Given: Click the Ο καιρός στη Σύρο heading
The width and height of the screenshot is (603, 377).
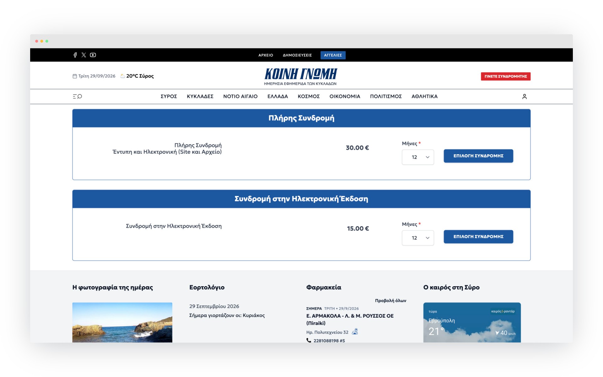Looking at the screenshot, I should [x=451, y=287].
